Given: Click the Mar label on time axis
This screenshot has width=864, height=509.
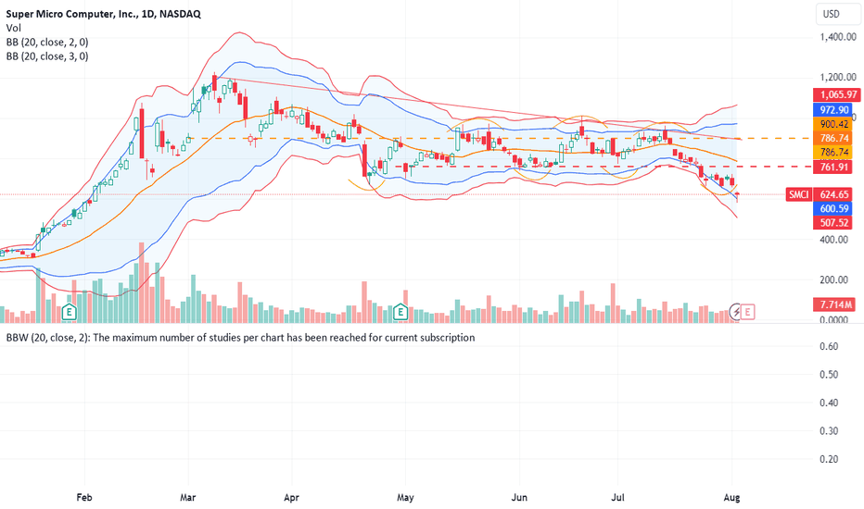Looking at the screenshot, I should (x=188, y=498).
